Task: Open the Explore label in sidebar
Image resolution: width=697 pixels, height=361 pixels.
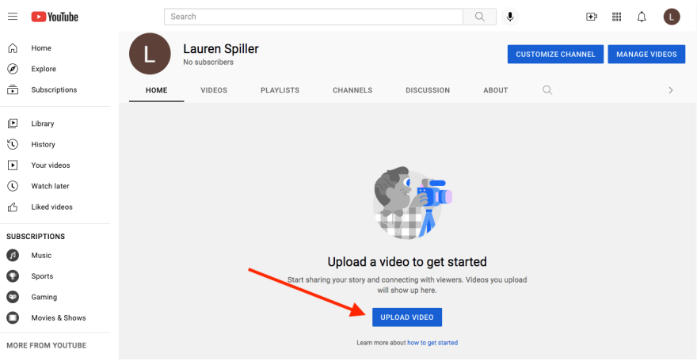Action: click(44, 69)
